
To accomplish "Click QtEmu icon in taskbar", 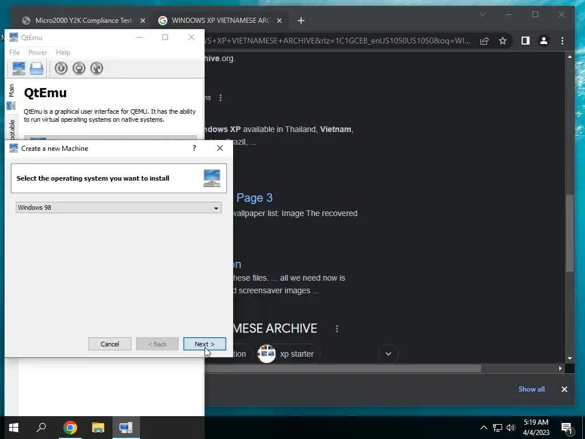I will (x=126, y=428).
